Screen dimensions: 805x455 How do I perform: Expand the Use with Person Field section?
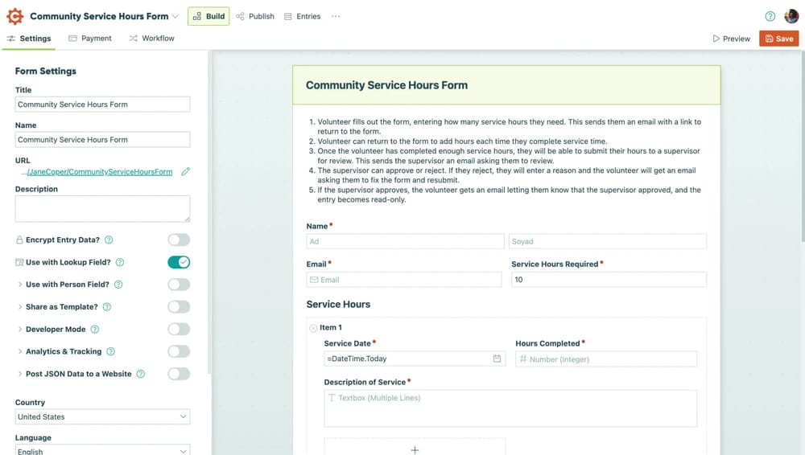tap(20, 285)
